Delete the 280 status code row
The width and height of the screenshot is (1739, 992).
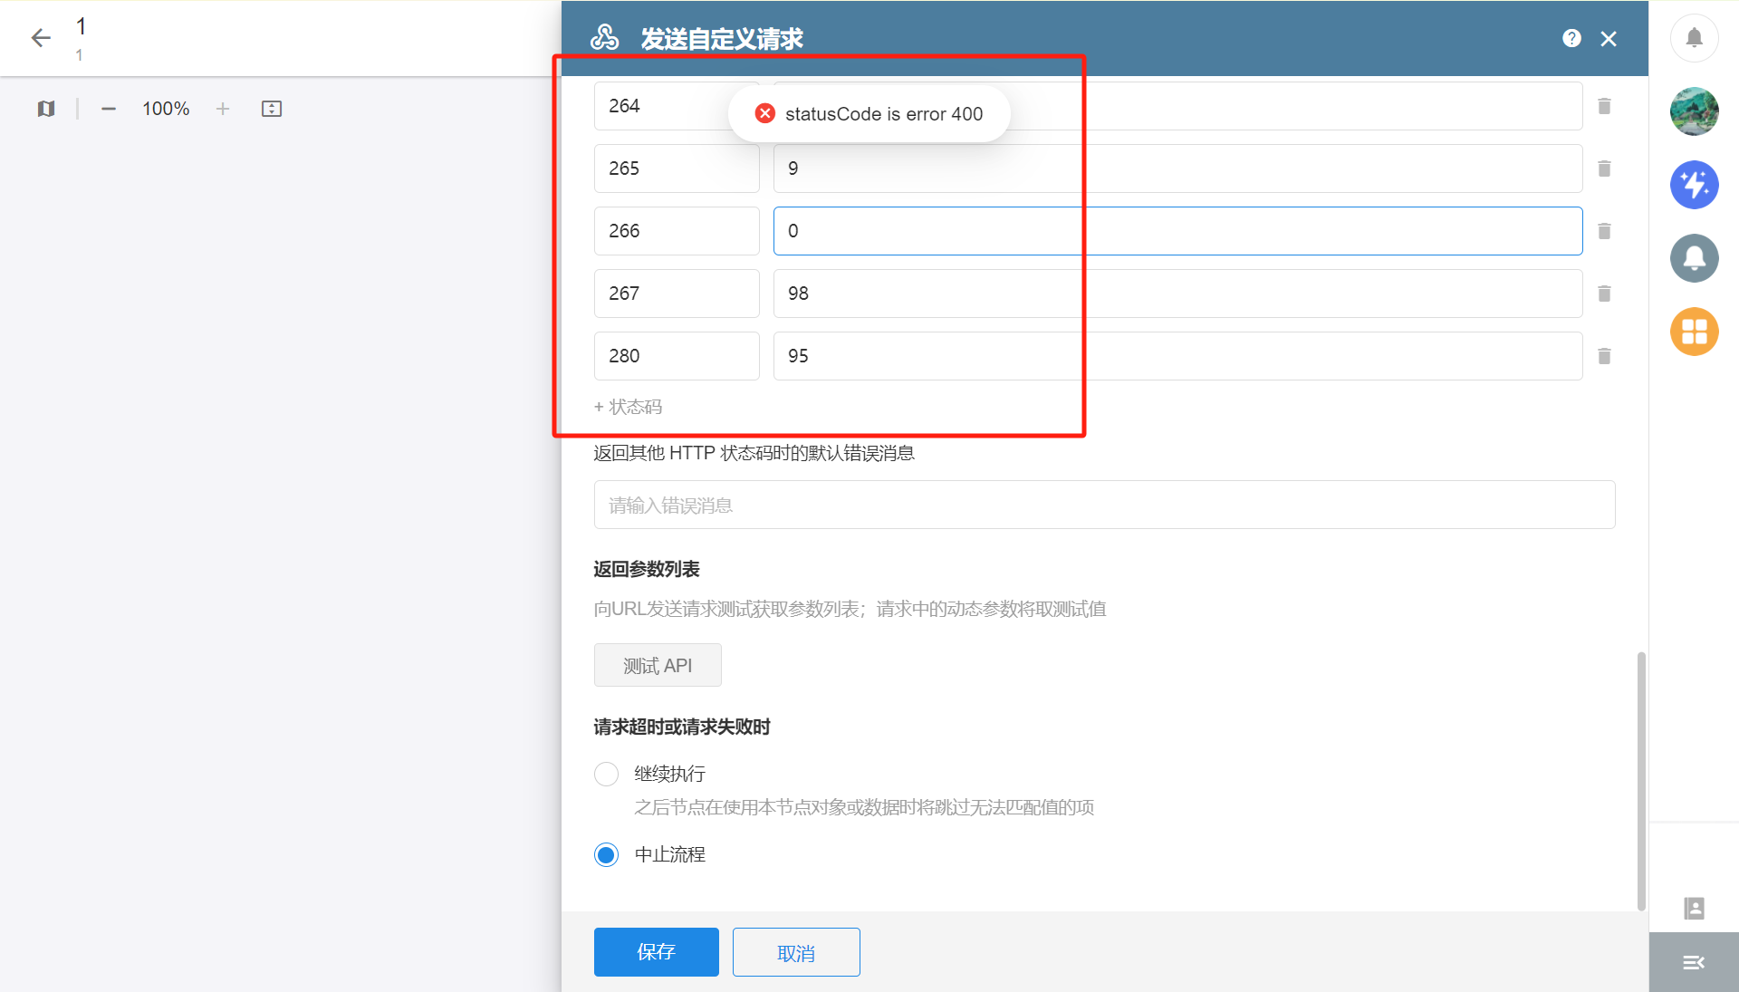[1604, 356]
